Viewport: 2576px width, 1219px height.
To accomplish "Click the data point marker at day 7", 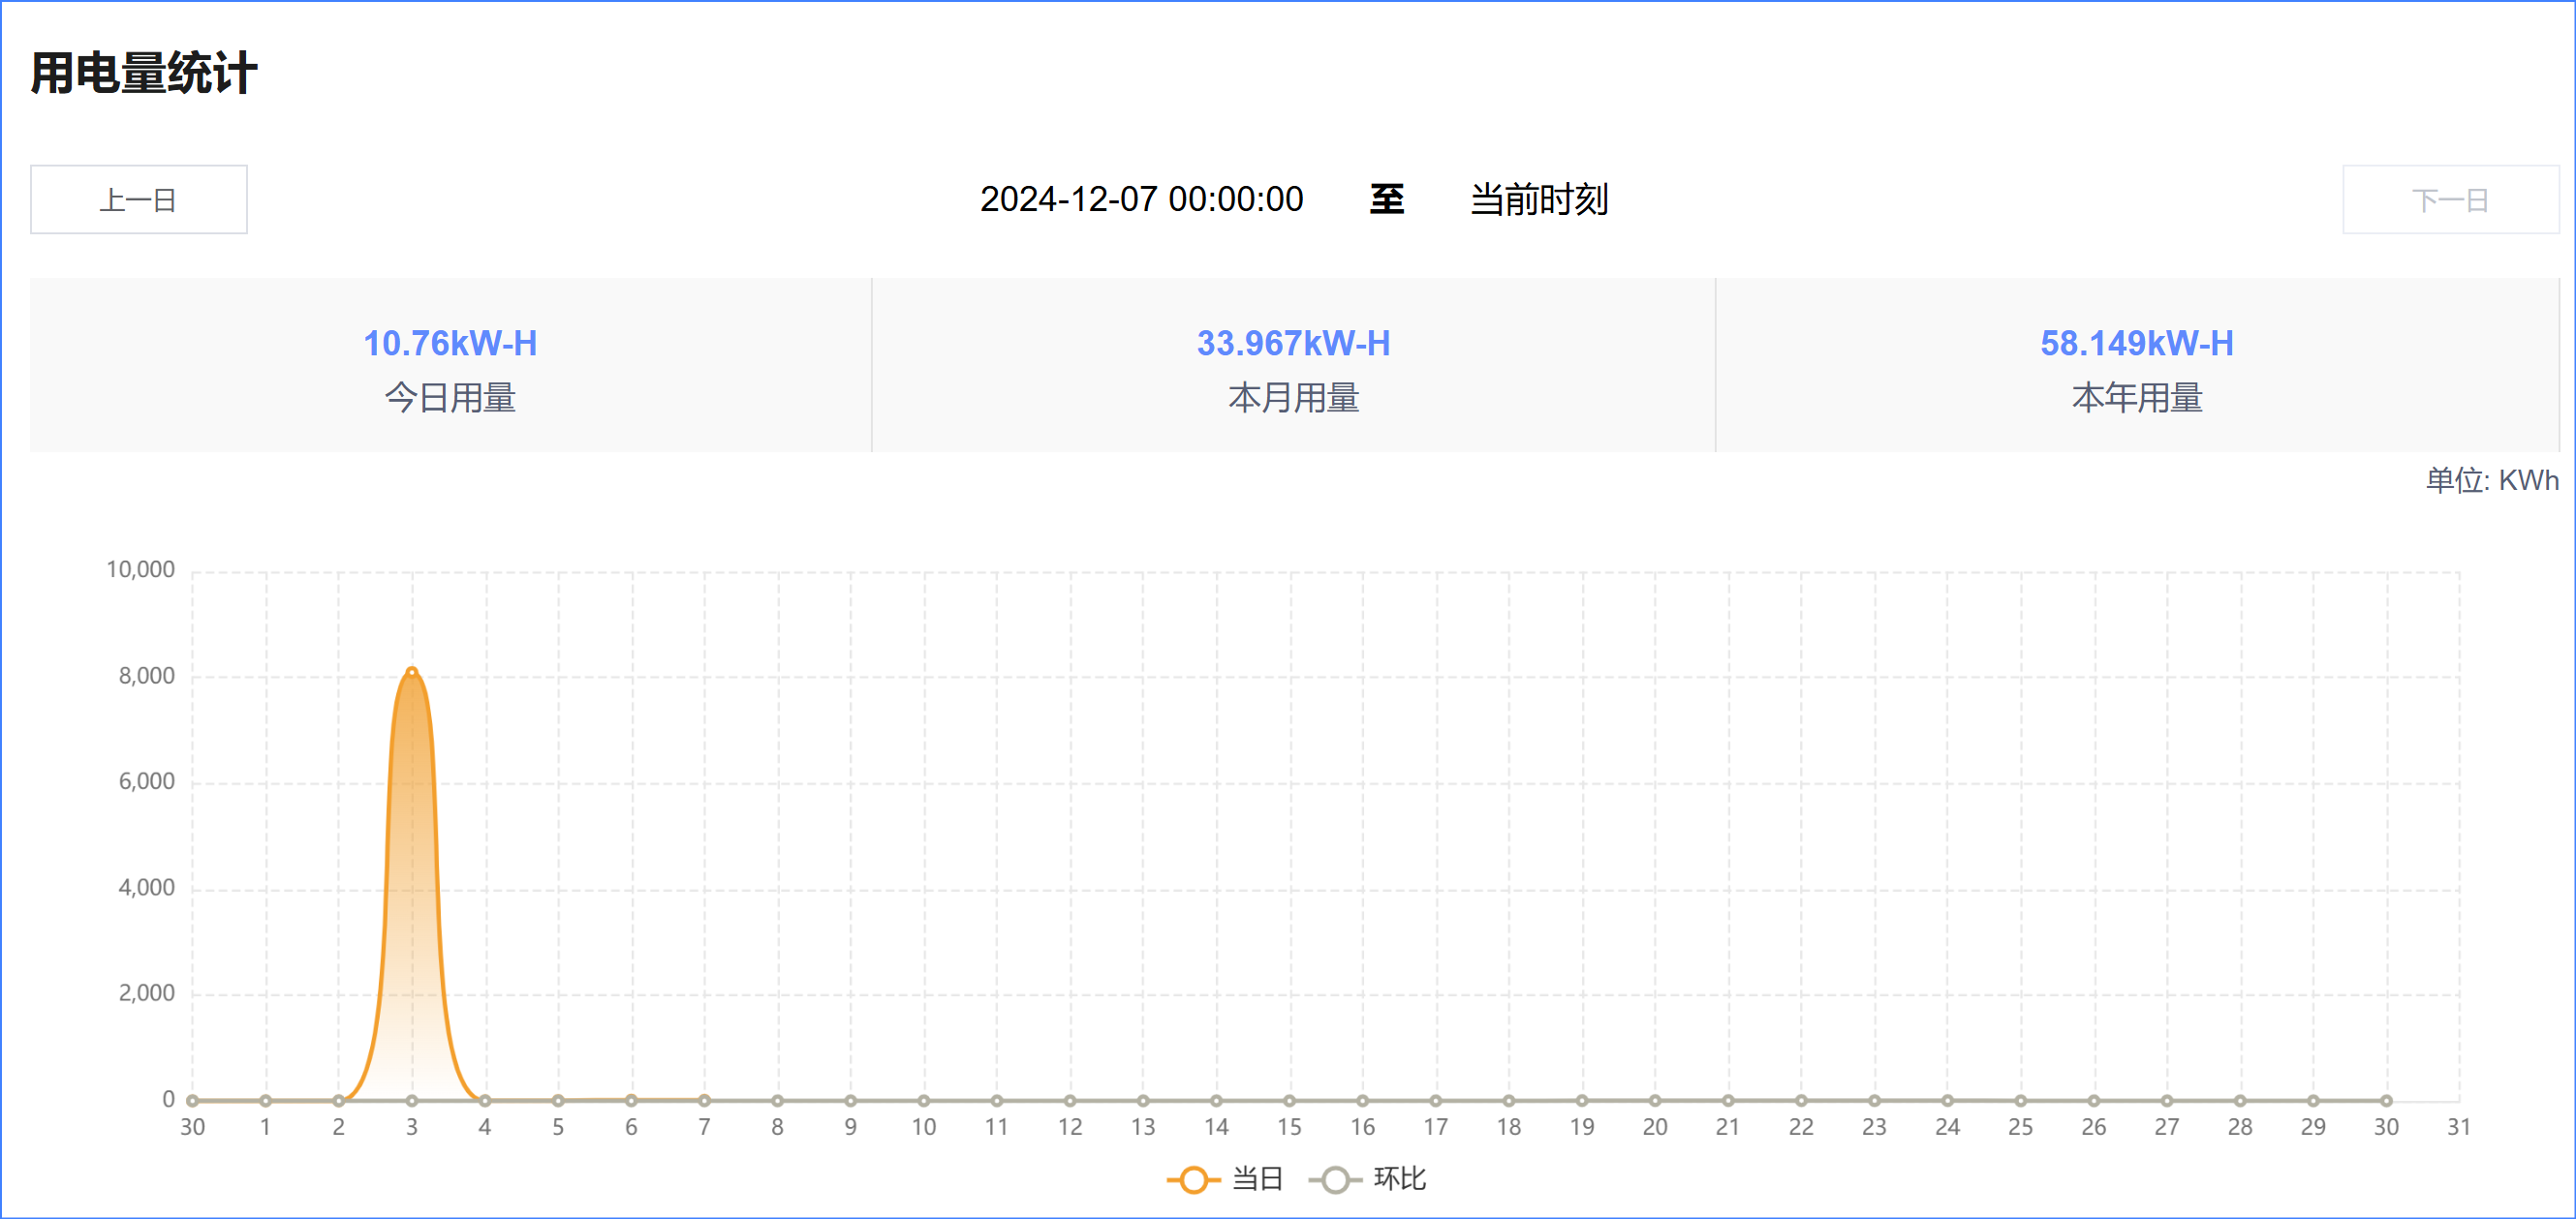I will (x=704, y=1100).
